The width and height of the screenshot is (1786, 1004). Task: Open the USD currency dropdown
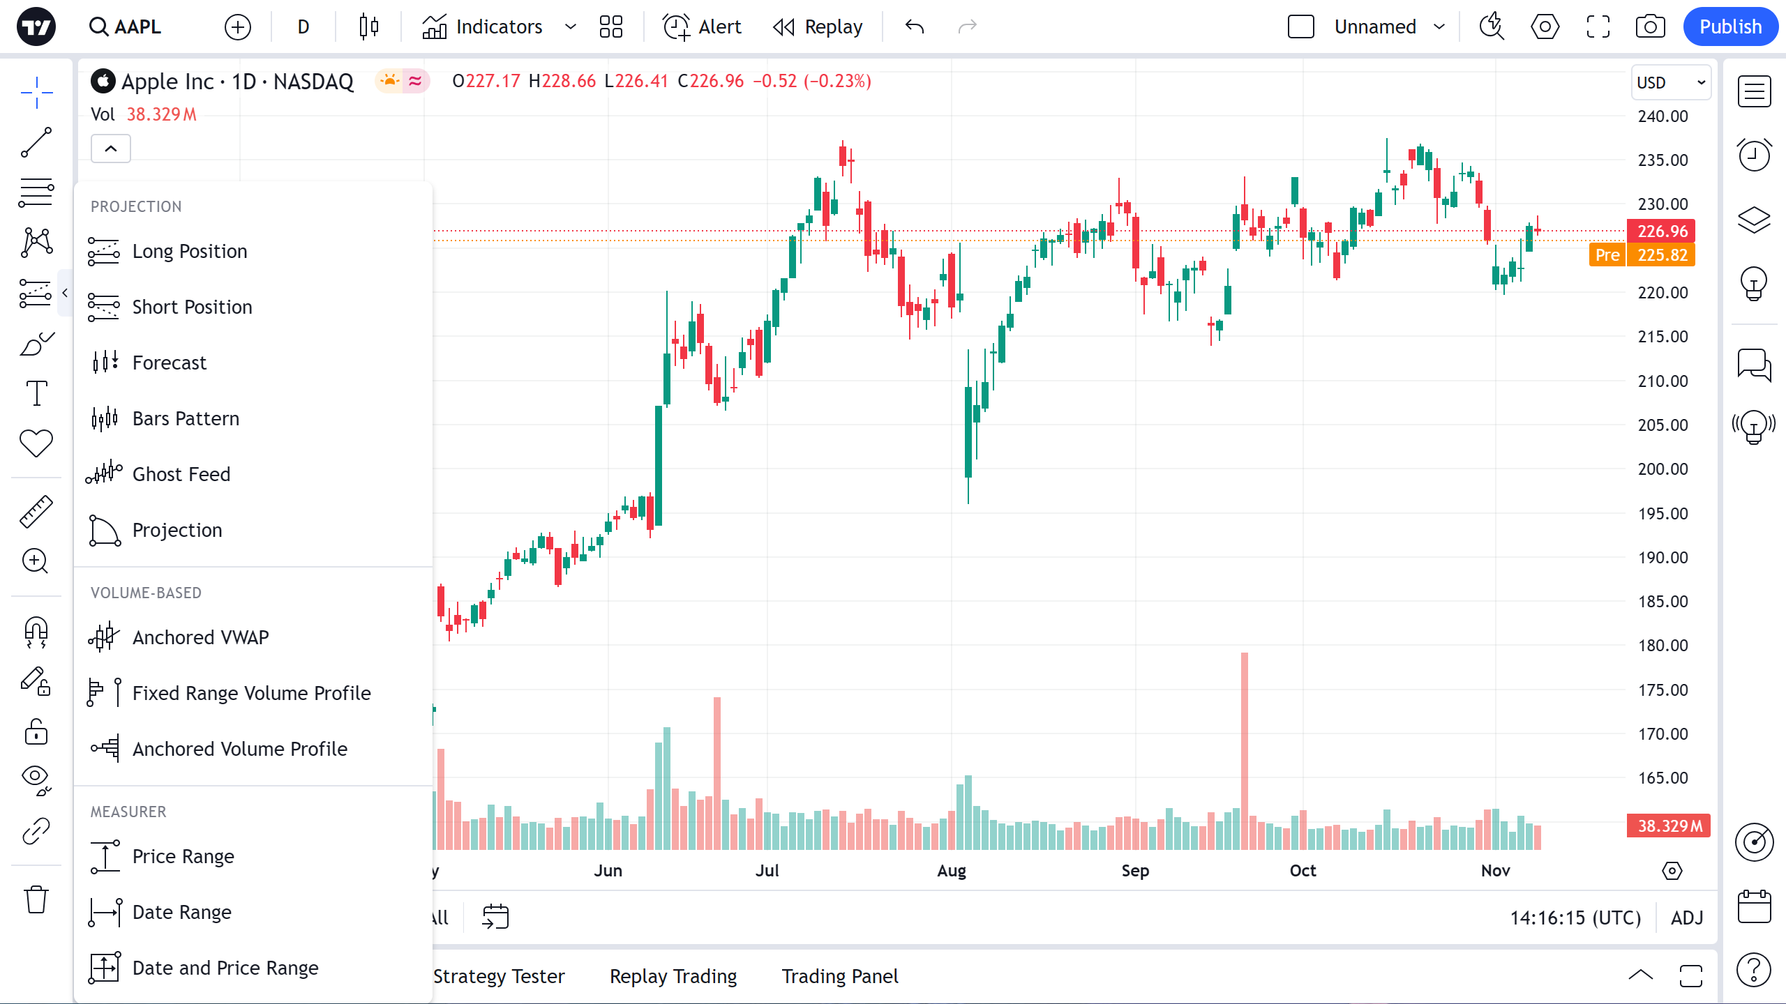1670,82
